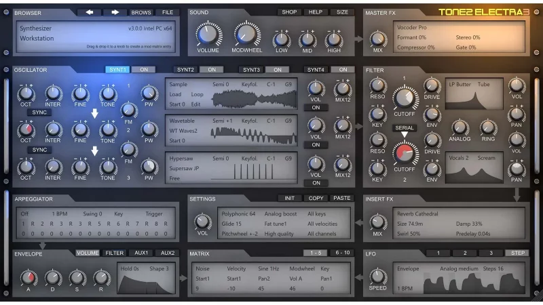Click the LFO Speed knob
Image resolution: width=543 pixels, height=305 pixels.
point(379,277)
